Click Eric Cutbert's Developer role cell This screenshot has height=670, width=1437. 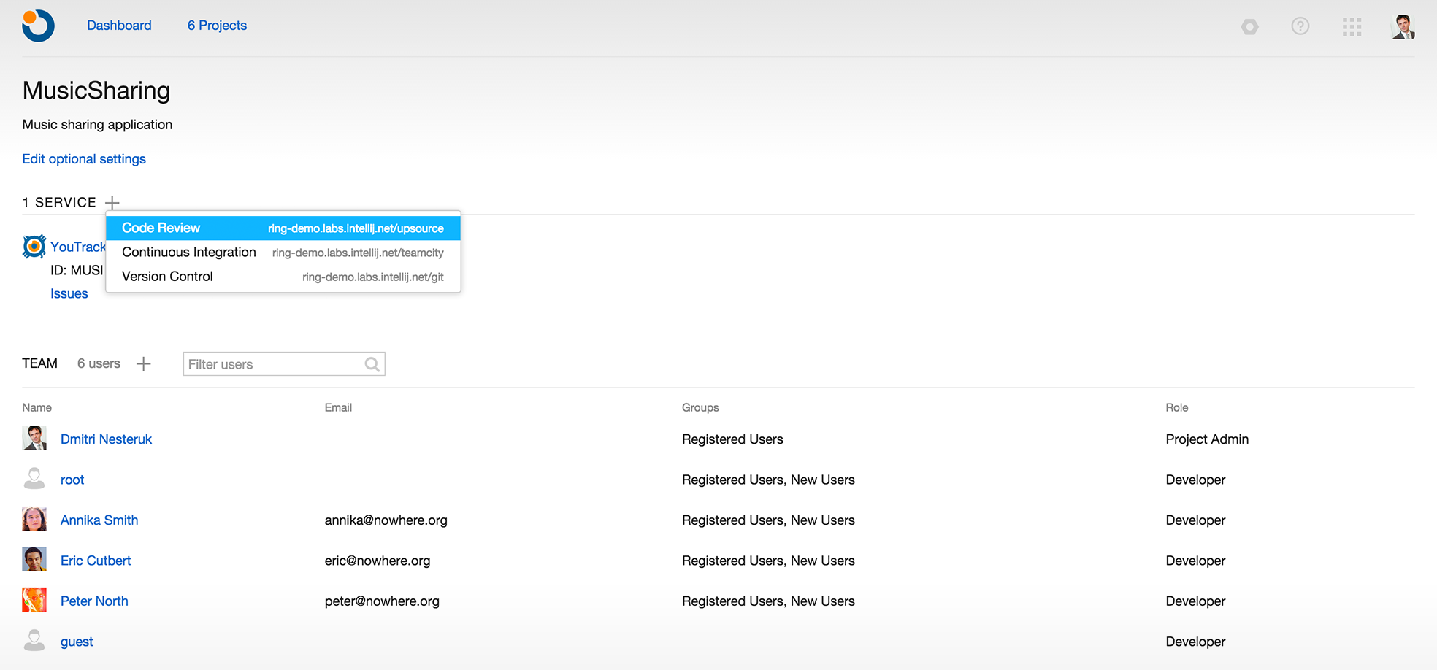[x=1195, y=561]
